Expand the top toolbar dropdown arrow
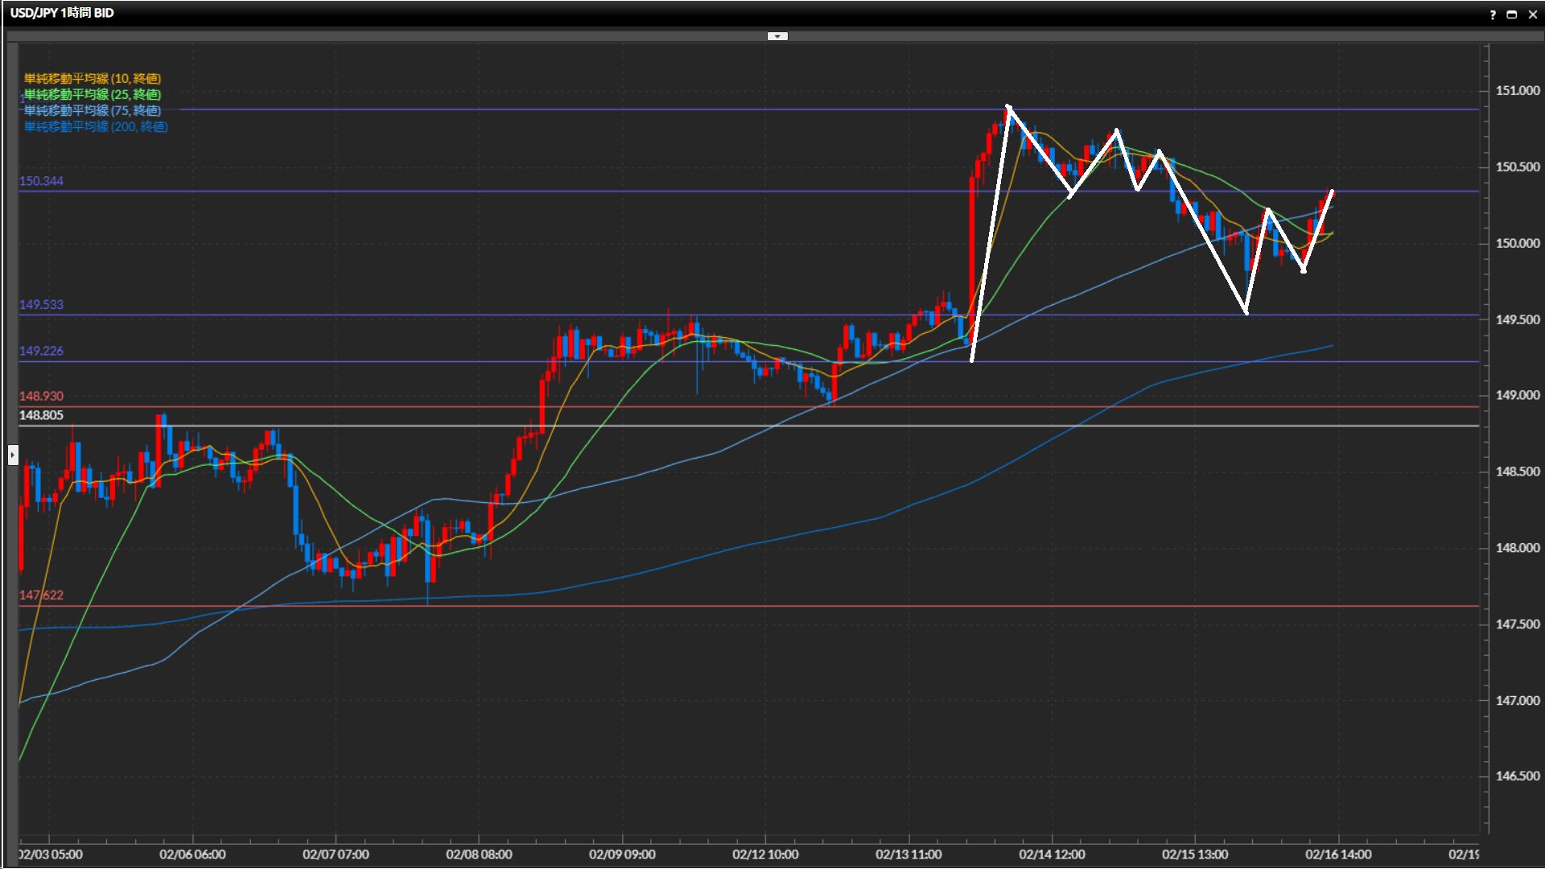 [777, 36]
